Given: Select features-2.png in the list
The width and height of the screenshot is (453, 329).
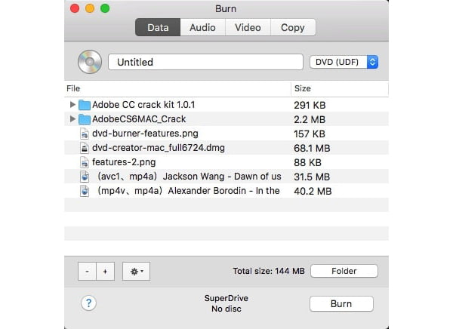Looking at the screenshot, I should pos(124,162).
